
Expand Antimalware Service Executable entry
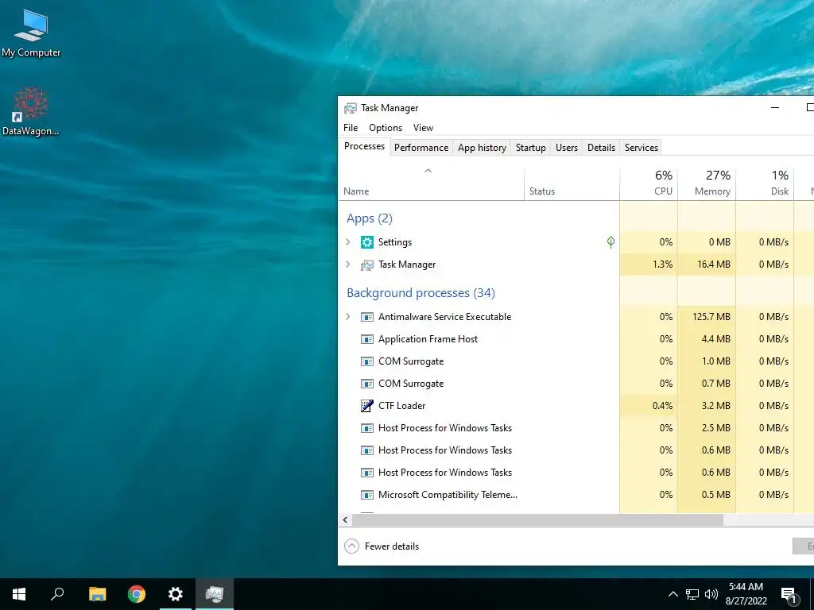tap(348, 317)
